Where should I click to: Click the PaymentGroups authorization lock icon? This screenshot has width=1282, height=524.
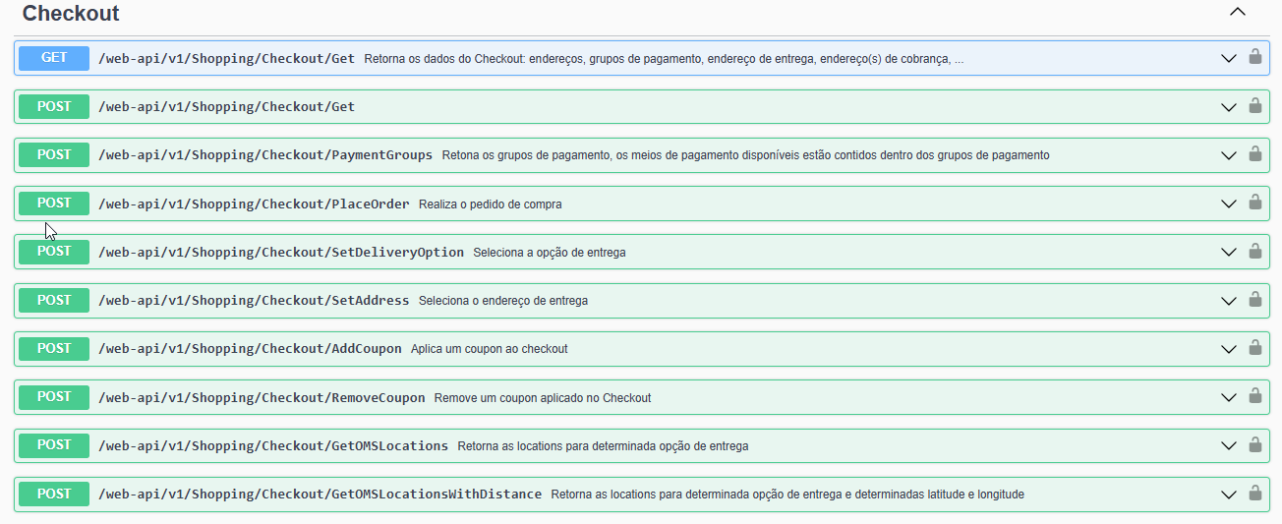1255,153
